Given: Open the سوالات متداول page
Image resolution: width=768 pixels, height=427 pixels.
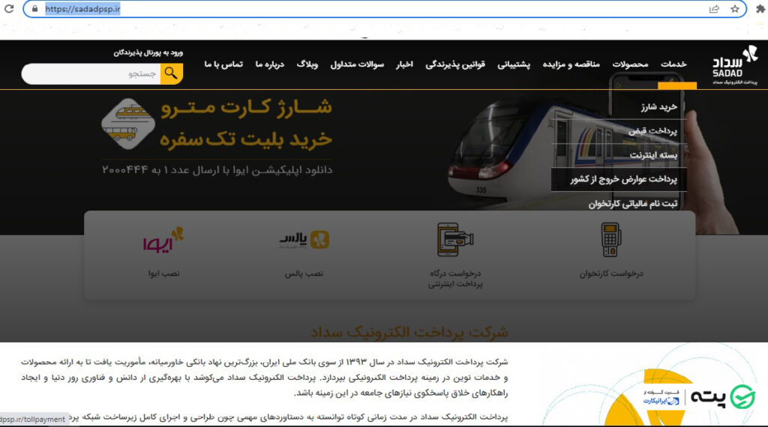Looking at the screenshot, I should click(x=357, y=64).
